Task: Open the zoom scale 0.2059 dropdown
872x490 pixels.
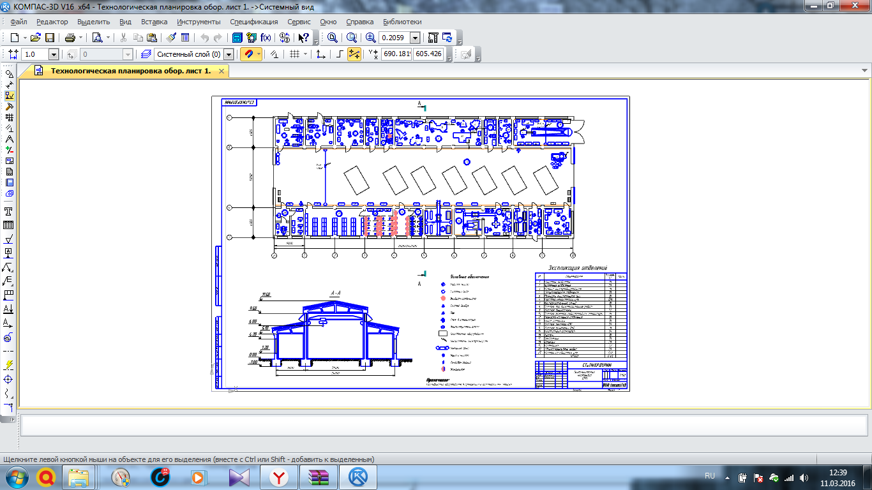Action: (x=415, y=38)
